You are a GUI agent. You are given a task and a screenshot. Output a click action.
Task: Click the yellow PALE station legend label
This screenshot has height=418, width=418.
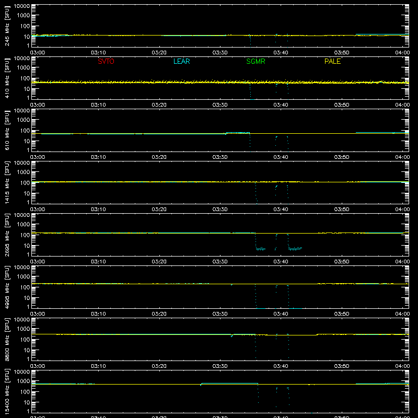pos(332,61)
